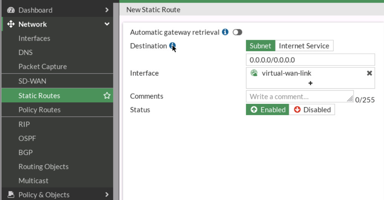Expand the Dashboard menu chevron
This screenshot has height=200, width=384.
107,10
